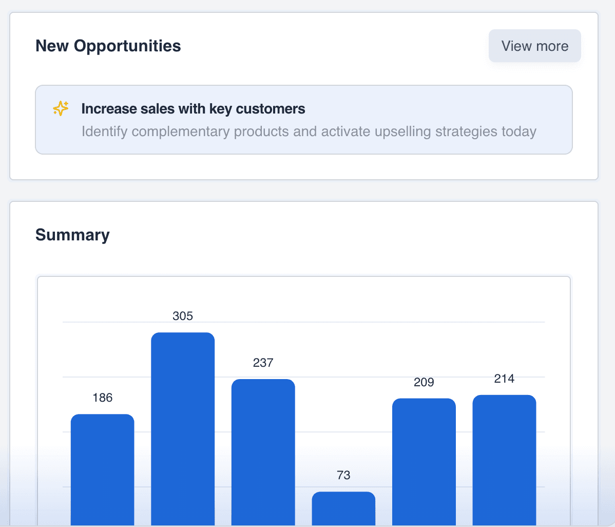615x527 pixels.
Task: Select the shortest bar, valued 73
Action: click(343, 507)
